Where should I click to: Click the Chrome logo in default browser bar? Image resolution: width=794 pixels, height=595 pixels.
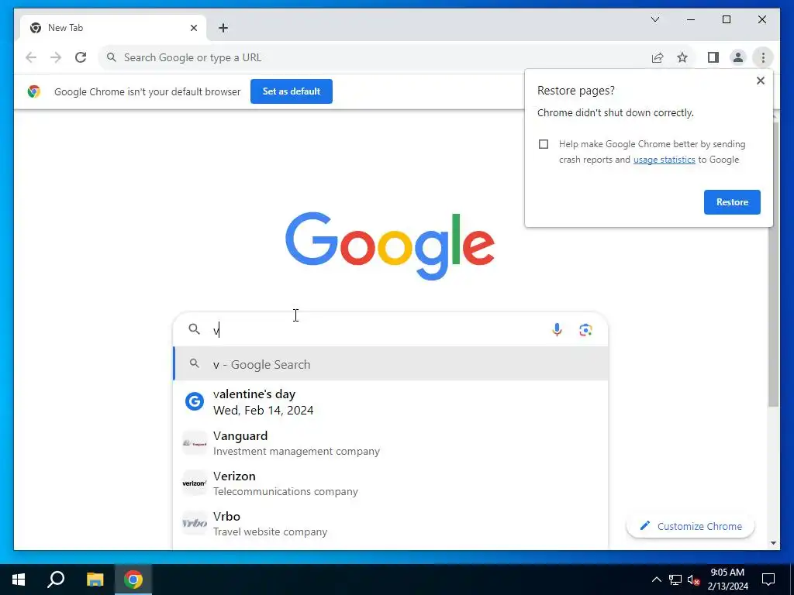pos(34,91)
